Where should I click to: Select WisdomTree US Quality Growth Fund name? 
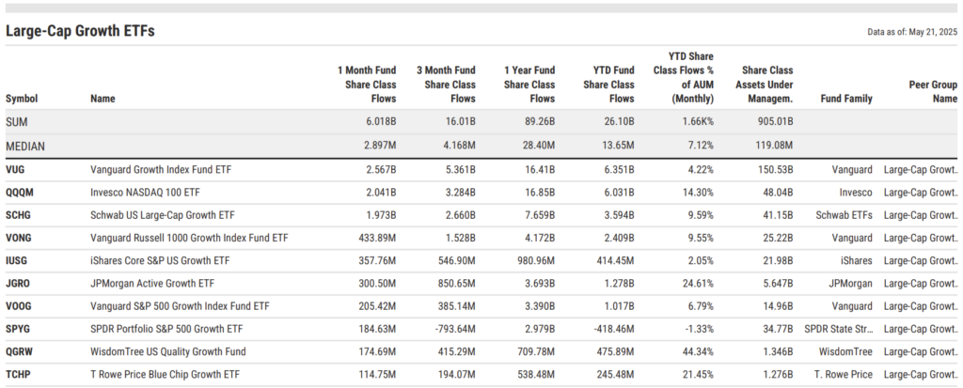tap(168, 351)
